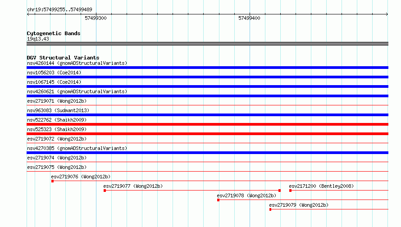401x227 pixels.
Task: Select the nsv963083 (Sudmant2013) label
Action: [x=58, y=110]
